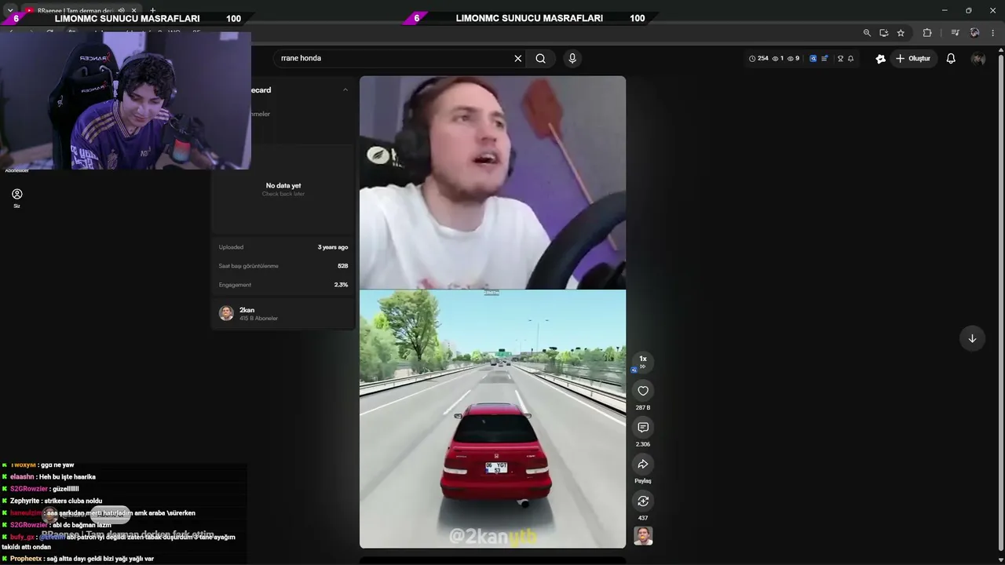Install app via the Chrome address bar icon

[884, 33]
